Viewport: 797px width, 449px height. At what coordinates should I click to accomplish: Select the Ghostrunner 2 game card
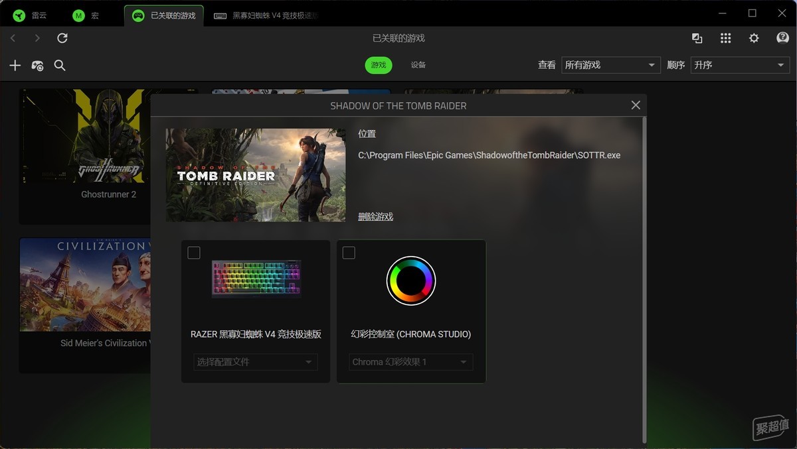(x=85, y=157)
